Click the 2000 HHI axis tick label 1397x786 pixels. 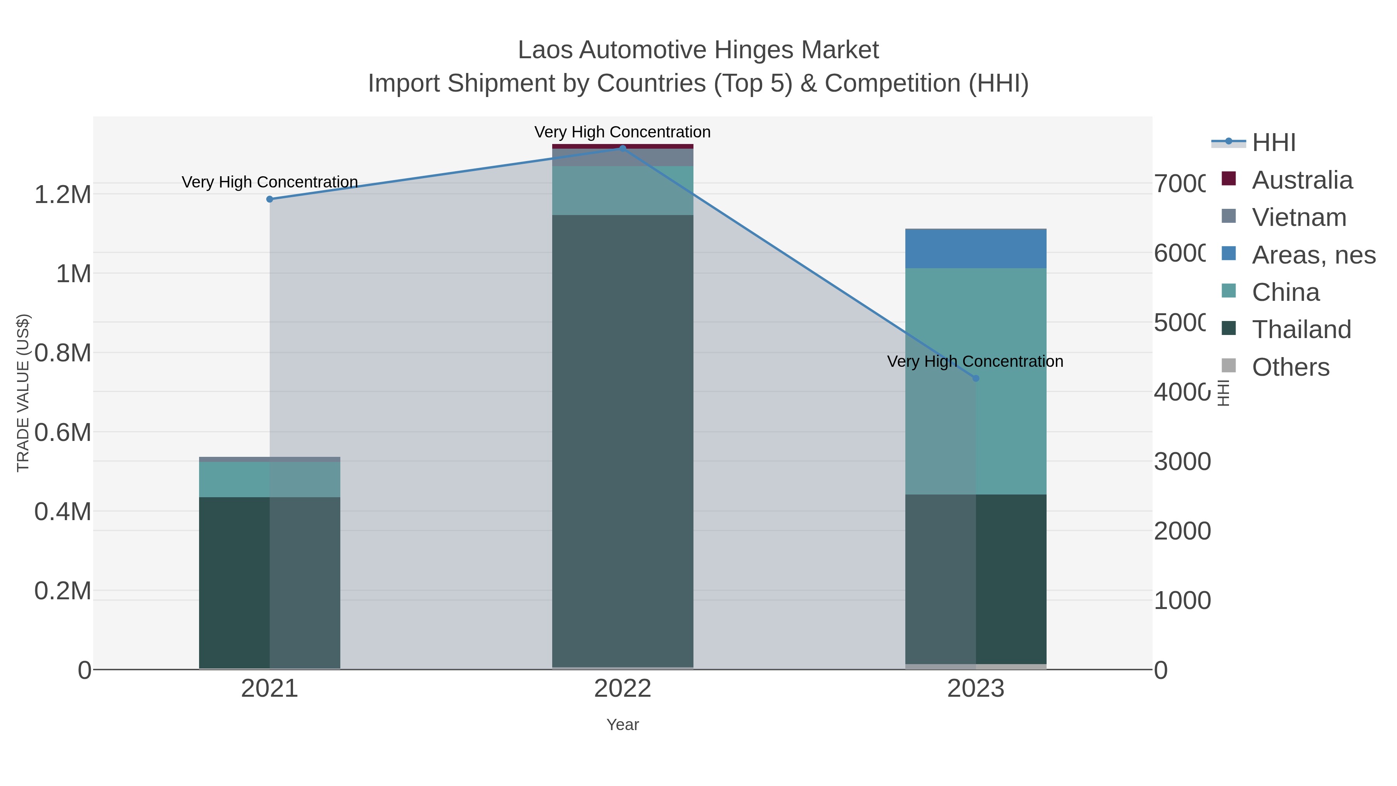[1182, 531]
